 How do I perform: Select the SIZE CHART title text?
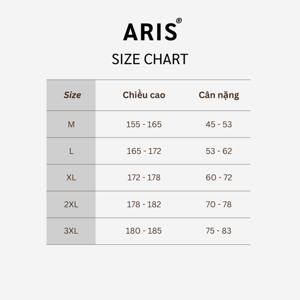pos(150,59)
